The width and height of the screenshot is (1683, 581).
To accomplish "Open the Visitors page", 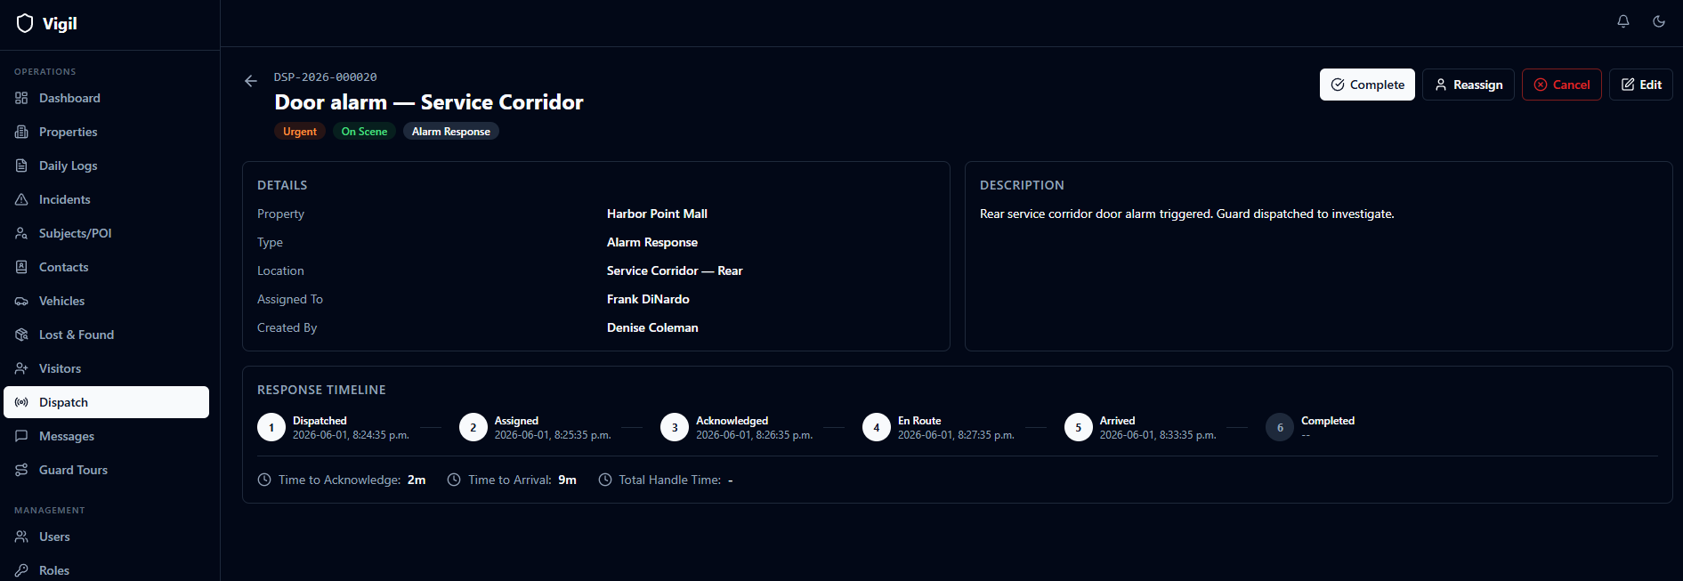I will coord(106,368).
